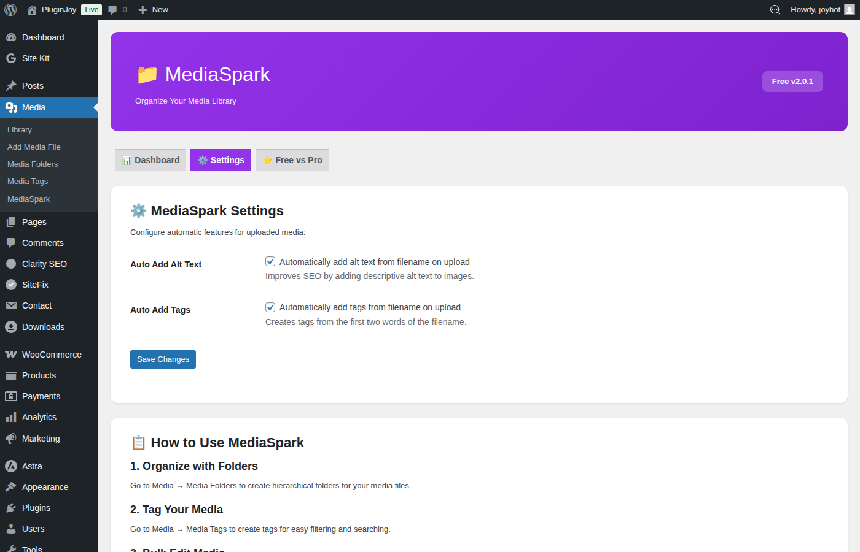860x552 pixels.
Task: Open the Media Folders link
Action: [x=32, y=164]
